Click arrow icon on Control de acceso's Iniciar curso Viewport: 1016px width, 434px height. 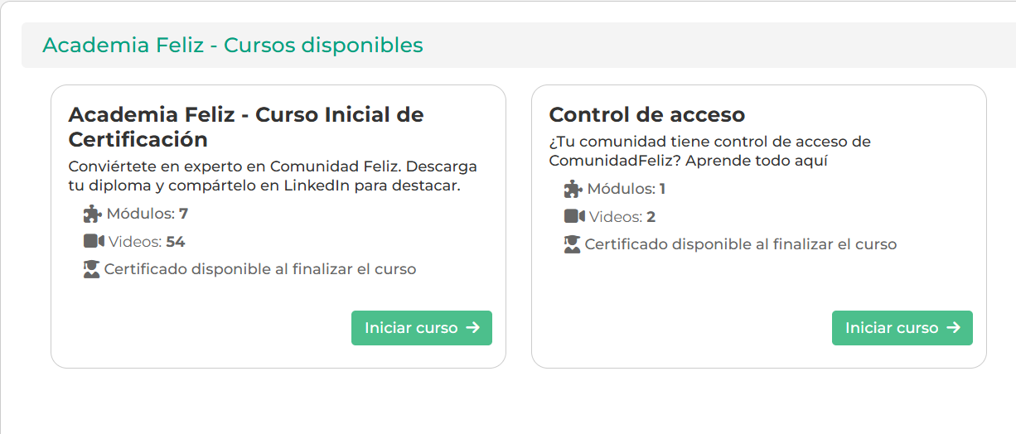[x=954, y=328]
